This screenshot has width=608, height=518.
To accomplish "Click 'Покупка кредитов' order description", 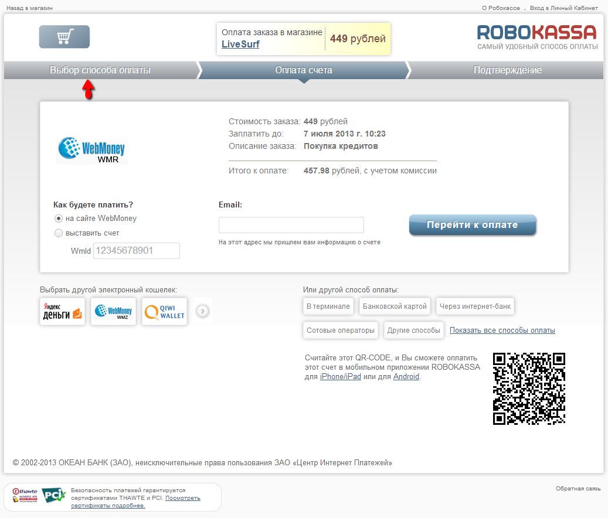I will click(341, 146).
